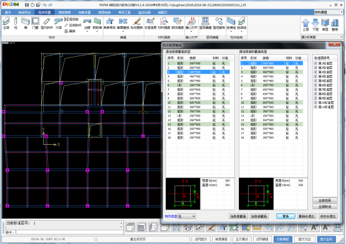The height and width of the screenshot is (244, 346).
Task: Click the A- shrink text icon
Action: (x=325, y=227)
